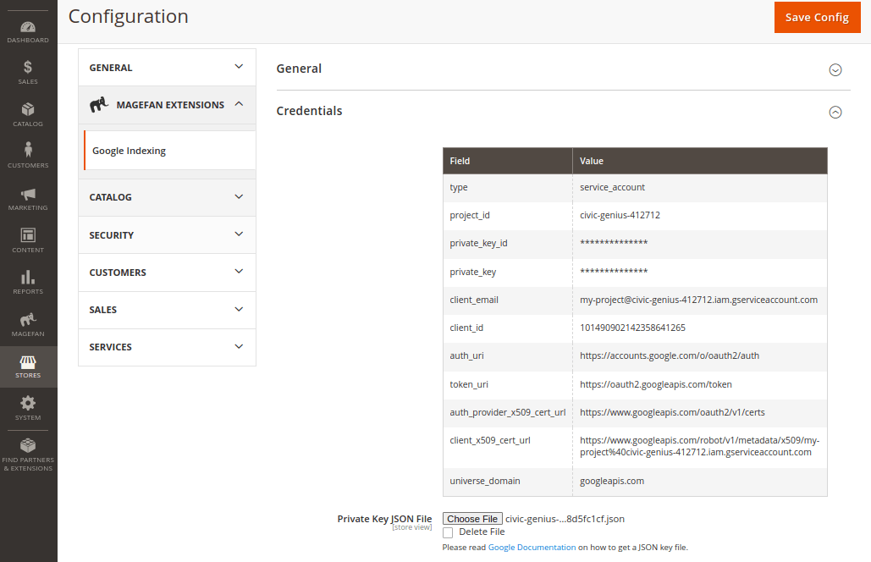
Task: Click the Magefan Extensions elephant logo
Action: tap(99, 104)
